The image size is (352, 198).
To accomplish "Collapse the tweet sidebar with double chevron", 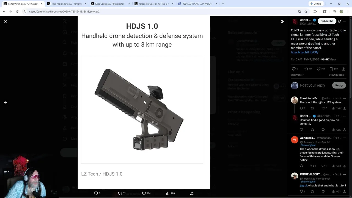I will (x=282, y=21).
